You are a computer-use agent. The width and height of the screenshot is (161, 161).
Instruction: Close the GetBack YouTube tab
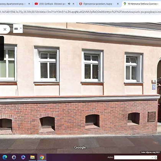(x=74, y=4)
